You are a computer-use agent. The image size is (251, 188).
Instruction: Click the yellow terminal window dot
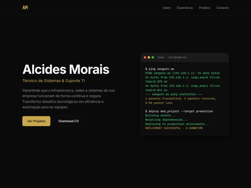(149, 58)
